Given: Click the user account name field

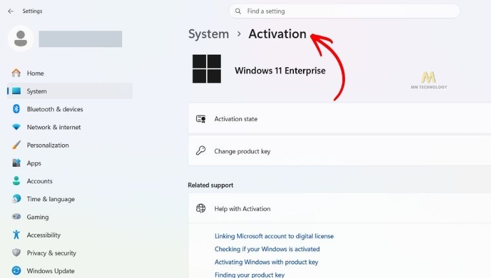Looking at the screenshot, I should pyautogui.click(x=81, y=39).
